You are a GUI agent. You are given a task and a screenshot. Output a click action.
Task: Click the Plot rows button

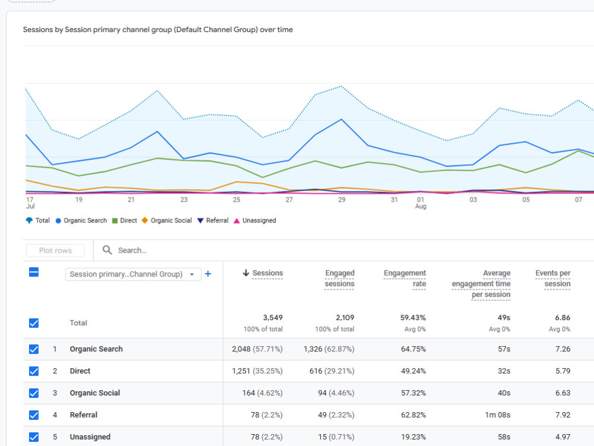pyautogui.click(x=55, y=250)
